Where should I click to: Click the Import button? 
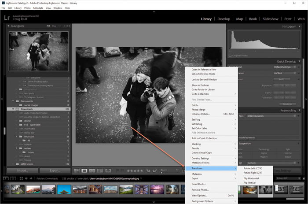click(22, 171)
